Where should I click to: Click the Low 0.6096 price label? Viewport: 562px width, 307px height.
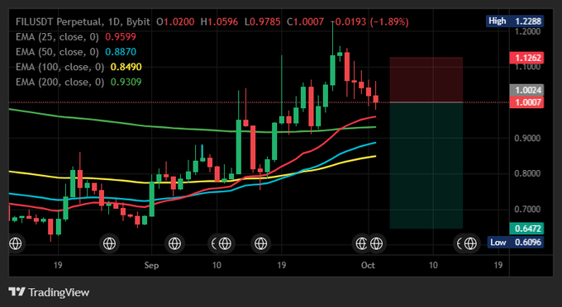[515, 243]
